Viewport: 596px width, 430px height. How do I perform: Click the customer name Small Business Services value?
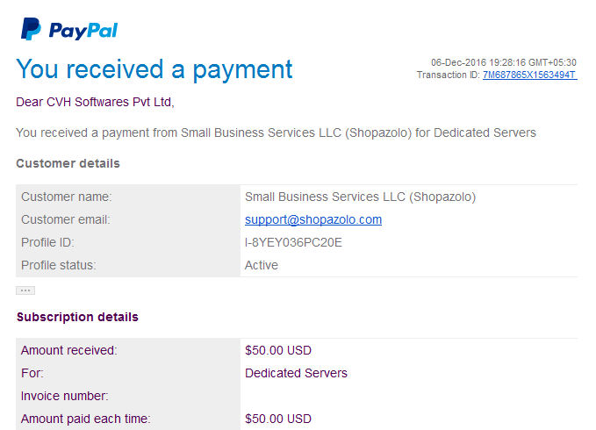pyautogui.click(x=361, y=197)
